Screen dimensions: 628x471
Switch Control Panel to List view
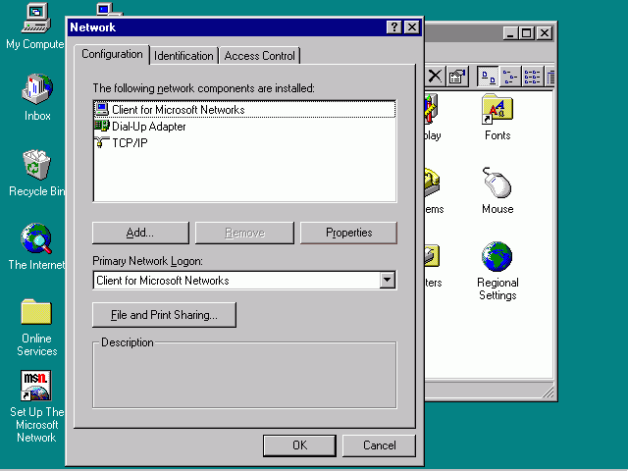532,77
